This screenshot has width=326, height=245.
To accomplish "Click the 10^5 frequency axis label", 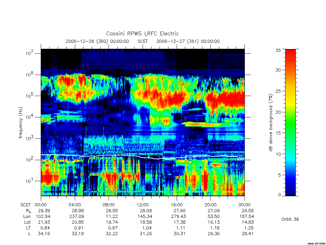I will (x=30, y=96).
